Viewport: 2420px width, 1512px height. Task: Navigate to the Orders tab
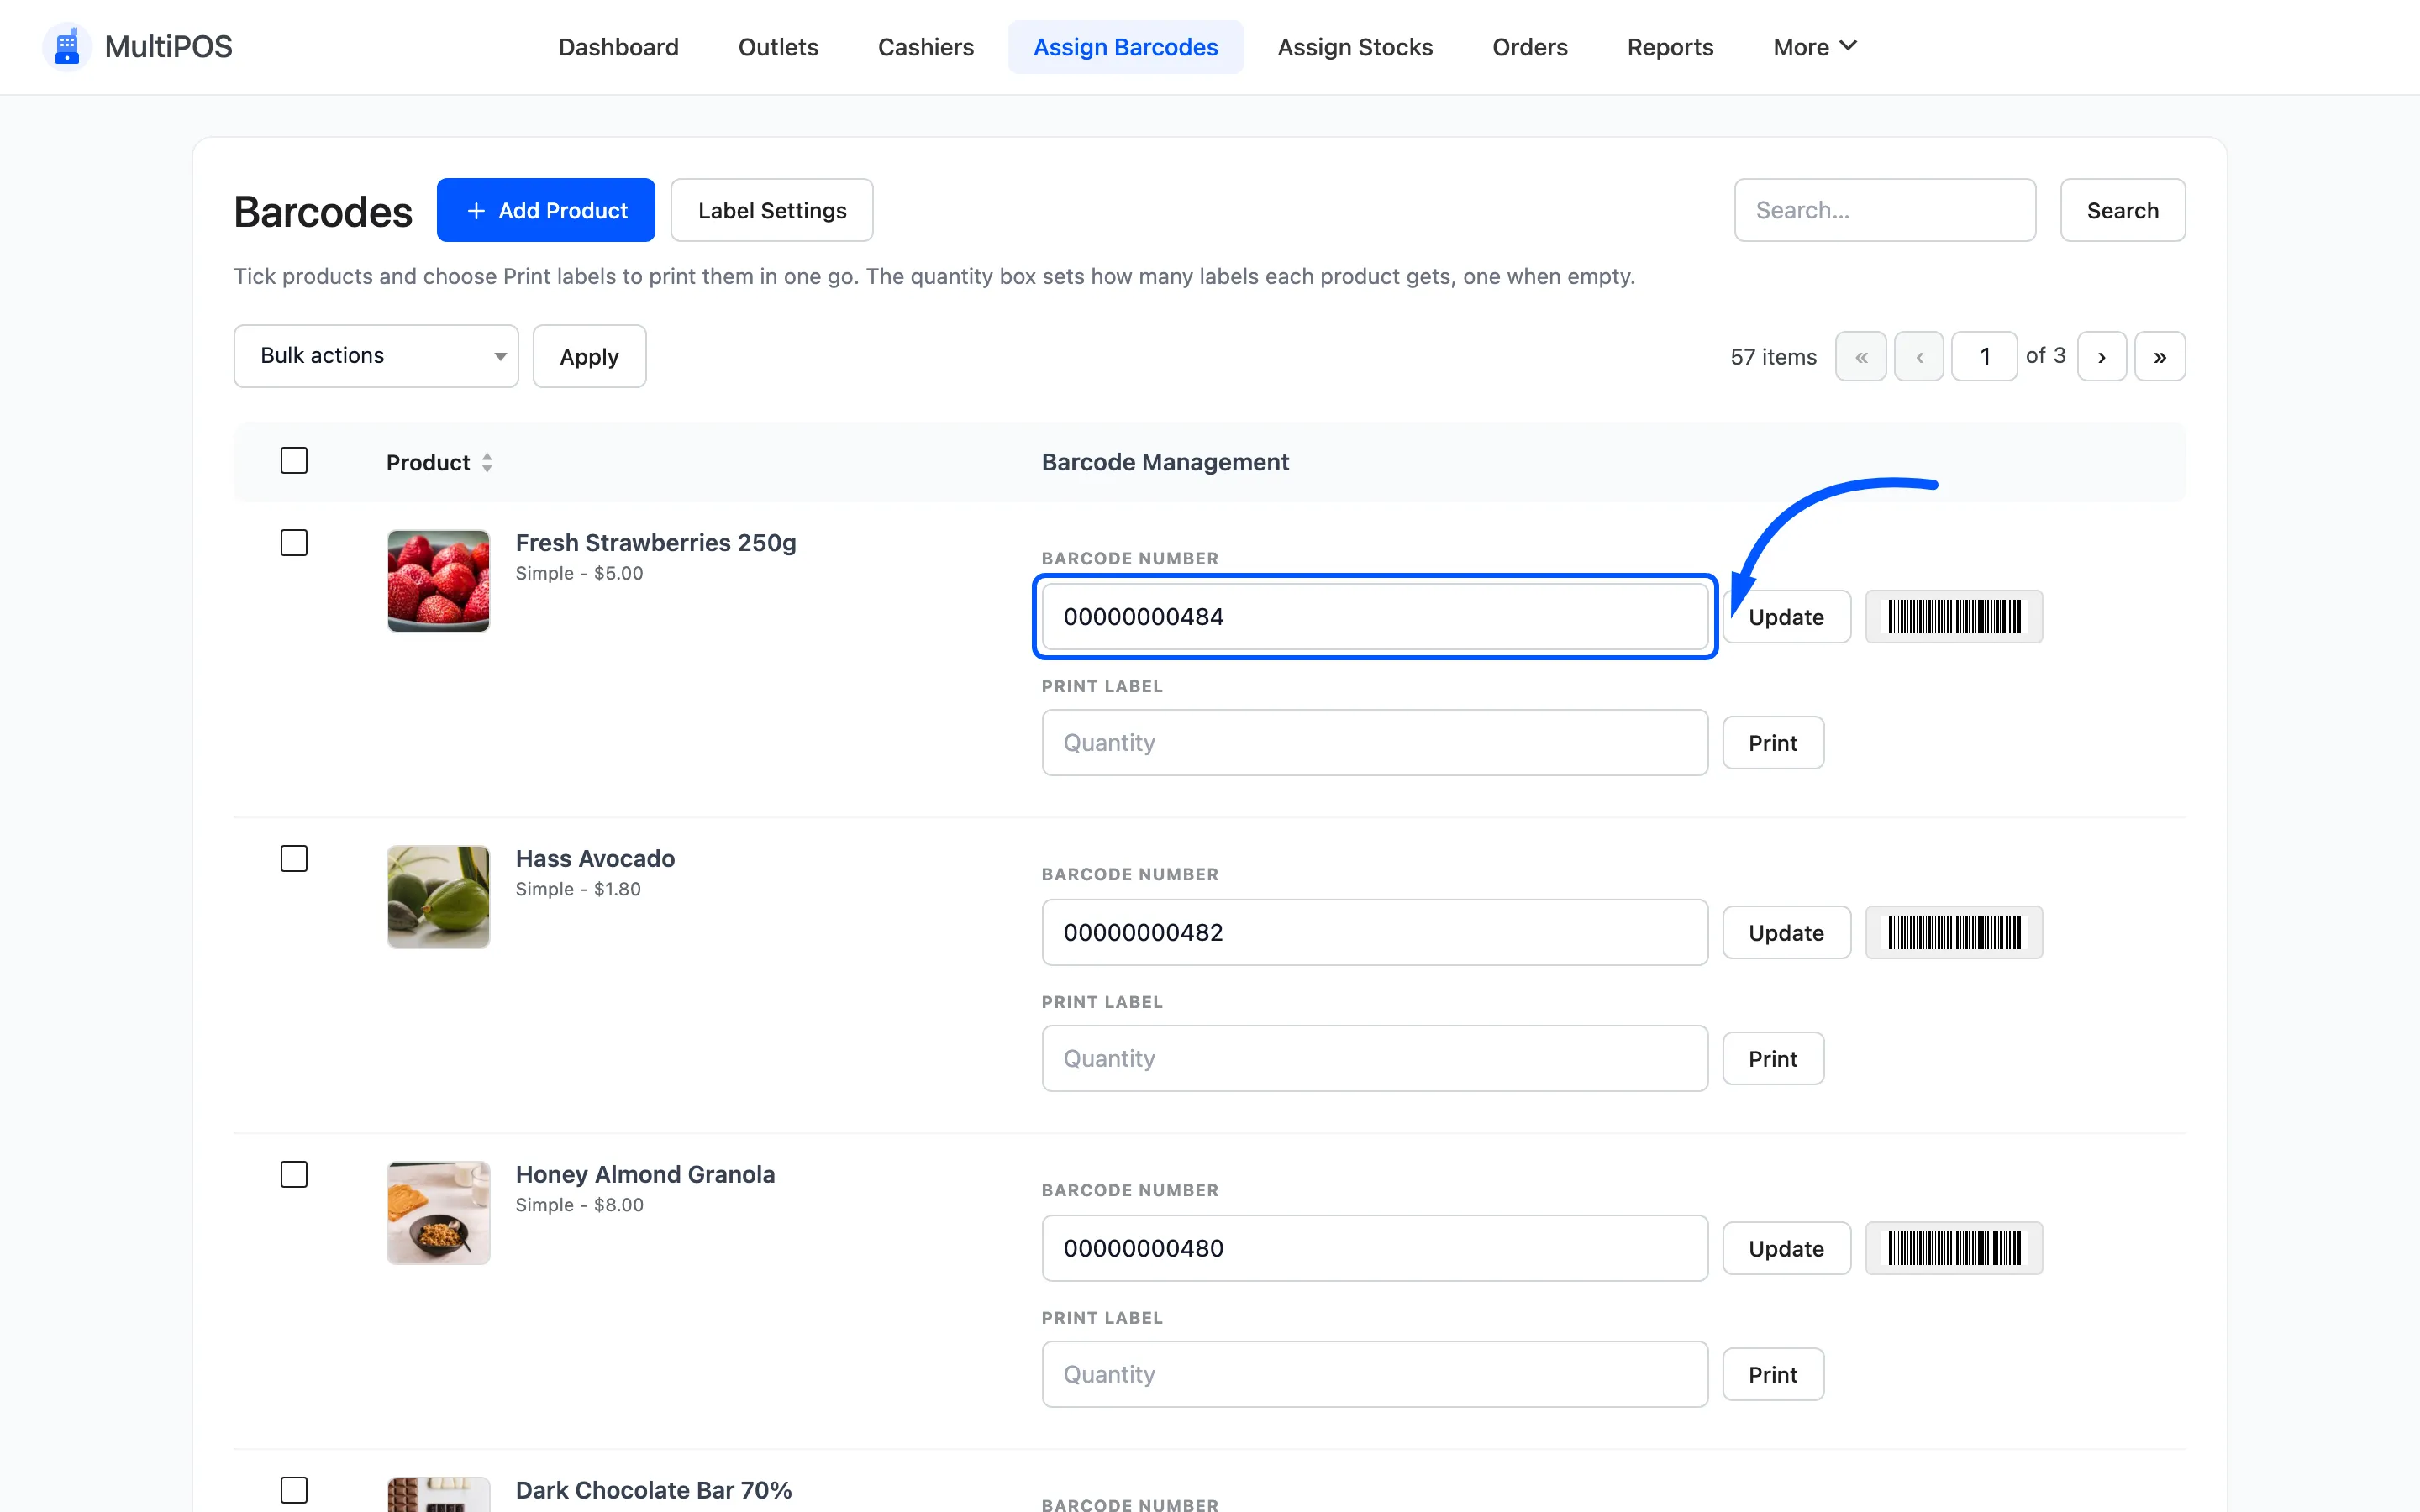point(1529,47)
